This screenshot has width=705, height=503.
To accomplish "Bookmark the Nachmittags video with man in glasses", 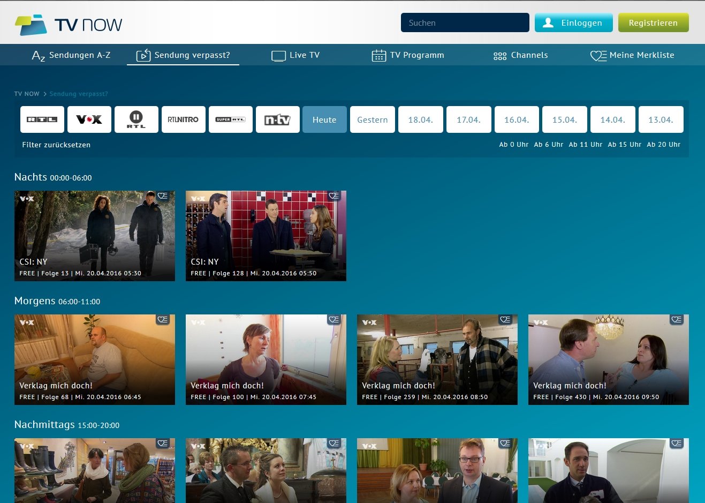I will [505, 444].
